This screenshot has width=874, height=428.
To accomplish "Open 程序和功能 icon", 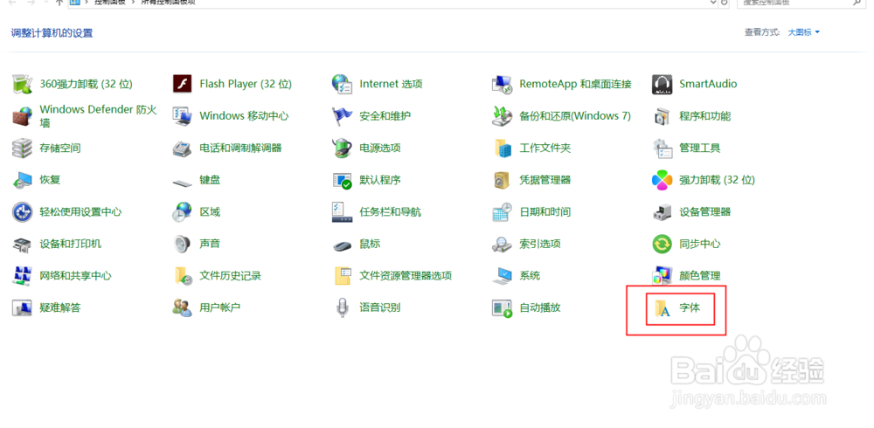I will tap(662, 116).
